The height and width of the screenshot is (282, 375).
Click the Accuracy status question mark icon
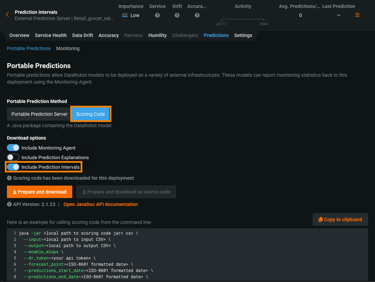click(197, 15)
